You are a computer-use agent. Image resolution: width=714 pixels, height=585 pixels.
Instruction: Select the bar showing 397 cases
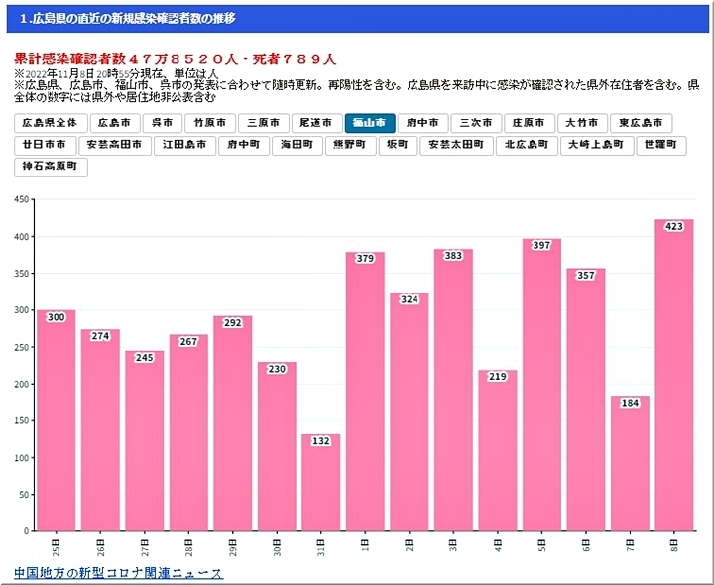pos(541,387)
